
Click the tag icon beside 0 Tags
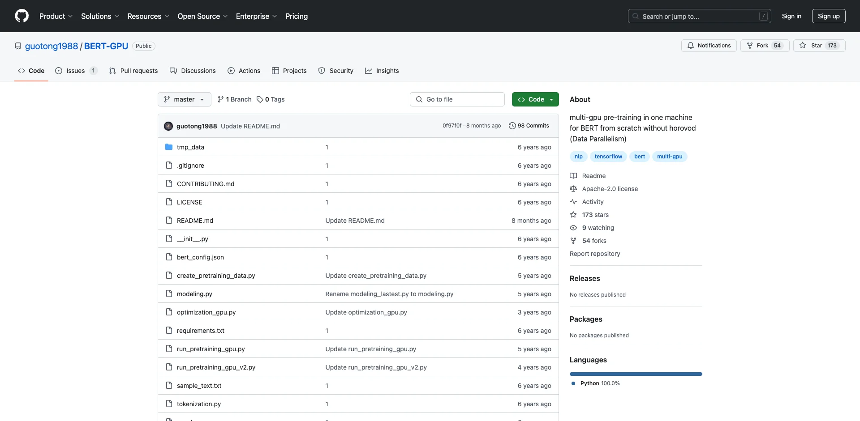(260, 99)
